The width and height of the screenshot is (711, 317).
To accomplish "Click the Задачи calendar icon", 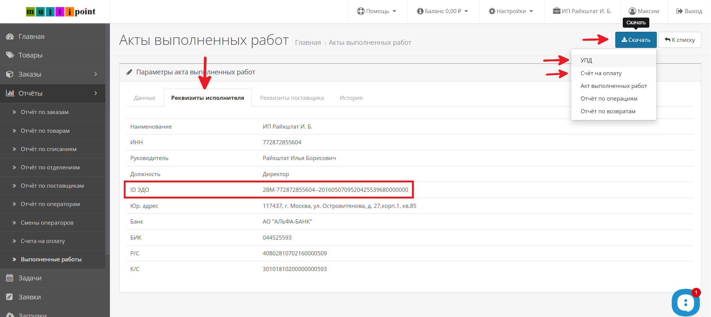I will point(10,278).
